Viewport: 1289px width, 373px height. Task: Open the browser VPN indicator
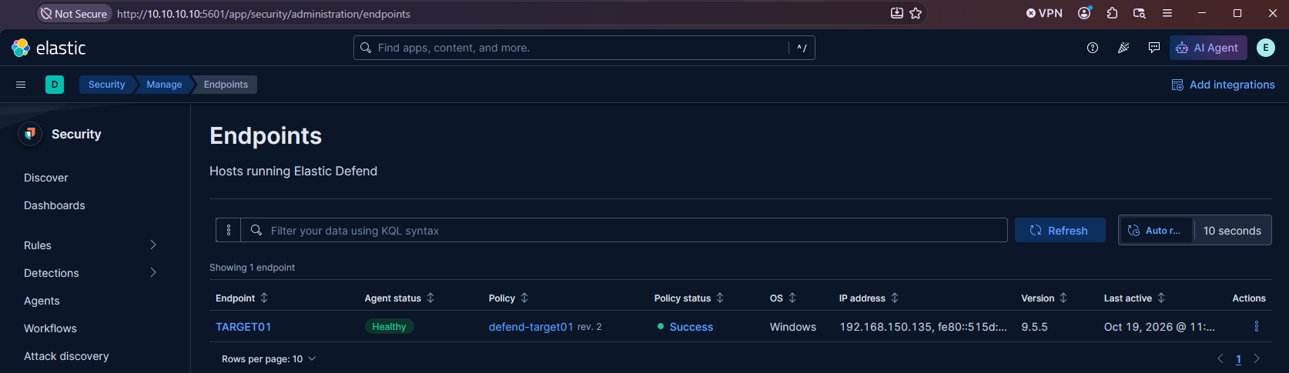click(x=1044, y=13)
